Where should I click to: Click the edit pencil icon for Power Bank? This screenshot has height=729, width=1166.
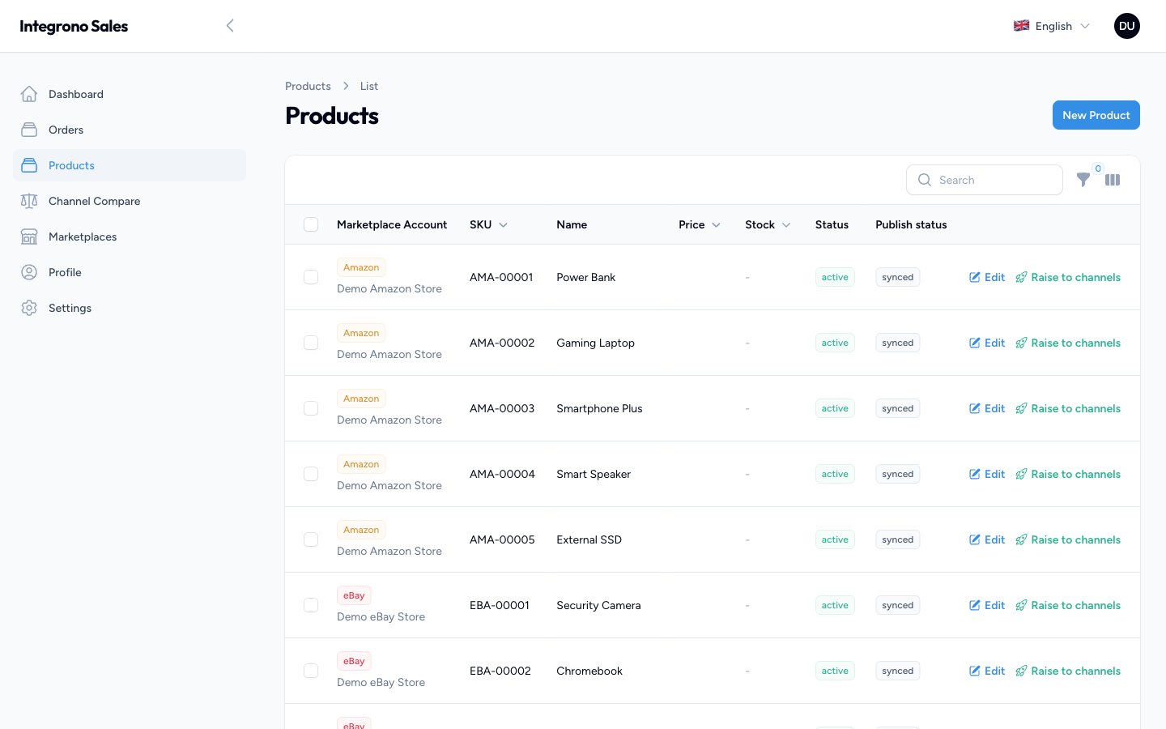(975, 277)
